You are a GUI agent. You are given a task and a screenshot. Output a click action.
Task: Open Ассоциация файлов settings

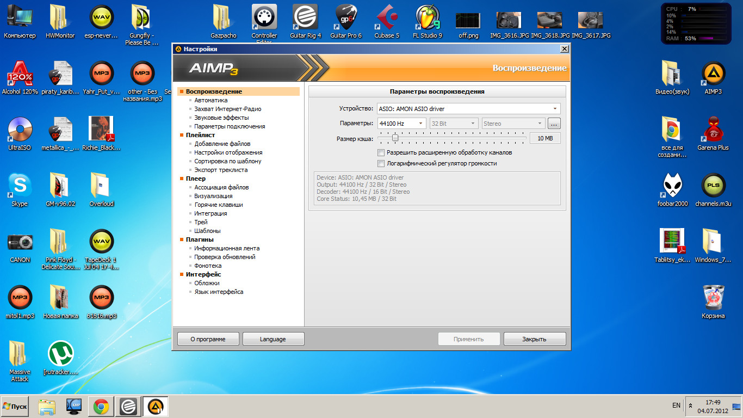tap(222, 187)
